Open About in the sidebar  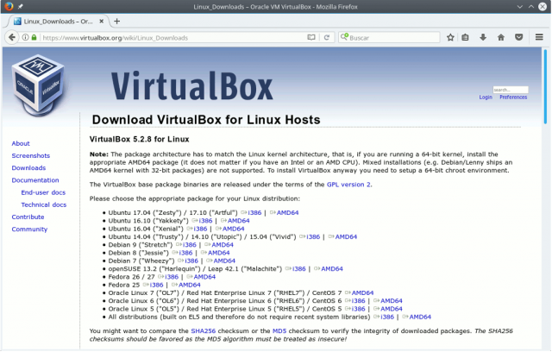tap(21, 143)
